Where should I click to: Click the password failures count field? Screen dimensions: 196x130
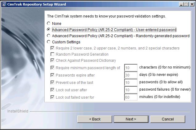pos(131,90)
